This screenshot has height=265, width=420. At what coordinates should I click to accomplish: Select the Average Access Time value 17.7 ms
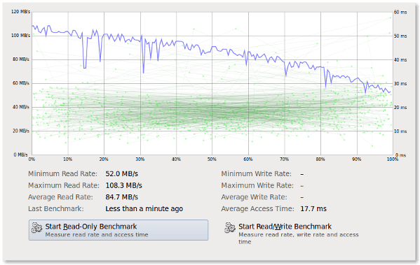coord(313,208)
